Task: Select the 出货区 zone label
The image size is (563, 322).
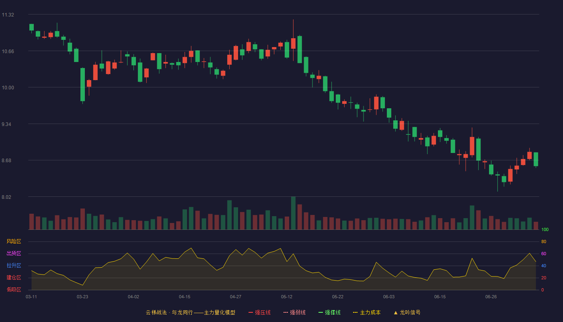Action: pos(14,254)
